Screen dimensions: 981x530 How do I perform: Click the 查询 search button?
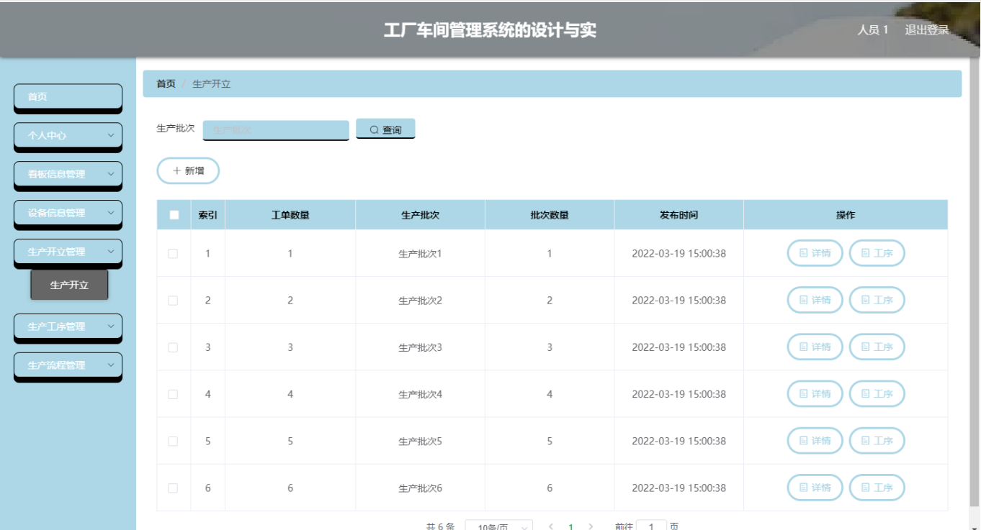[385, 129]
